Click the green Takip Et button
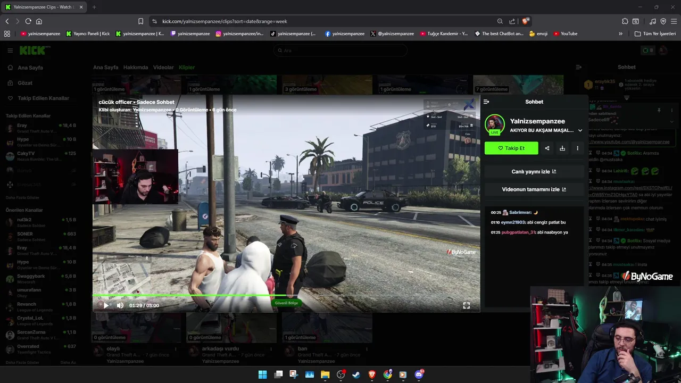This screenshot has width=681, height=383. 511,148
